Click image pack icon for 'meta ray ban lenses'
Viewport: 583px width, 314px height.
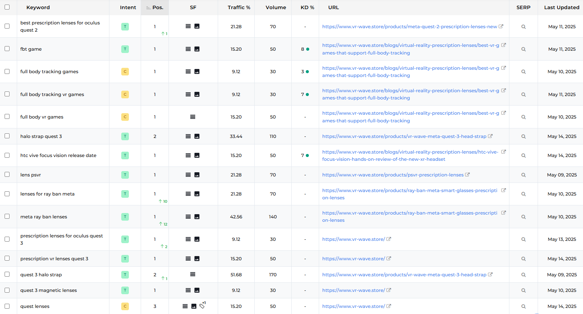[197, 217]
